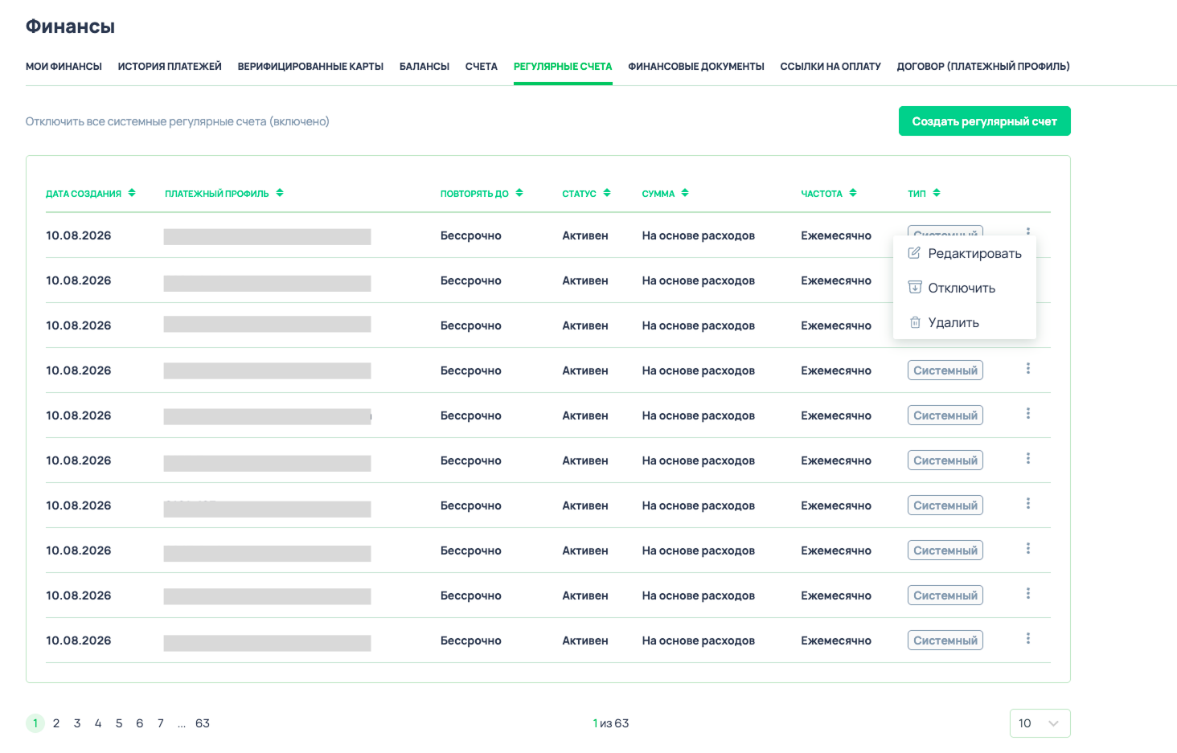Viewport: 1177px width, 753px height.
Task: Sort by Платежный профиль column arrows
Action: click(x=280, y=193)
